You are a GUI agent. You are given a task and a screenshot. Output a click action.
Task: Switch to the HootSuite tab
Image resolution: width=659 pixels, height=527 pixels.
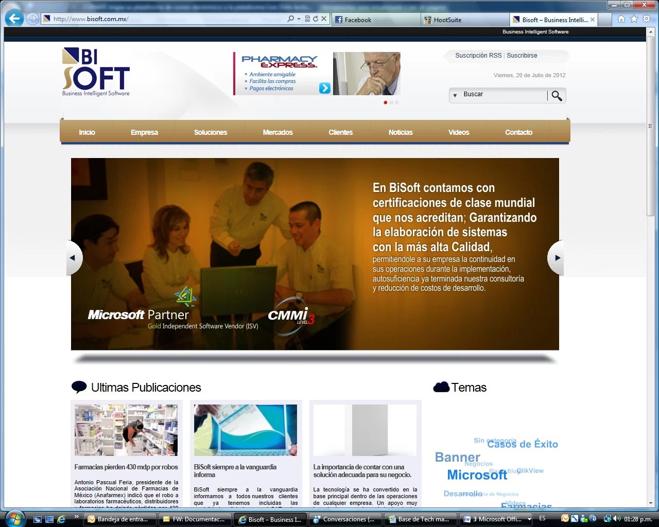pos(465,20)
